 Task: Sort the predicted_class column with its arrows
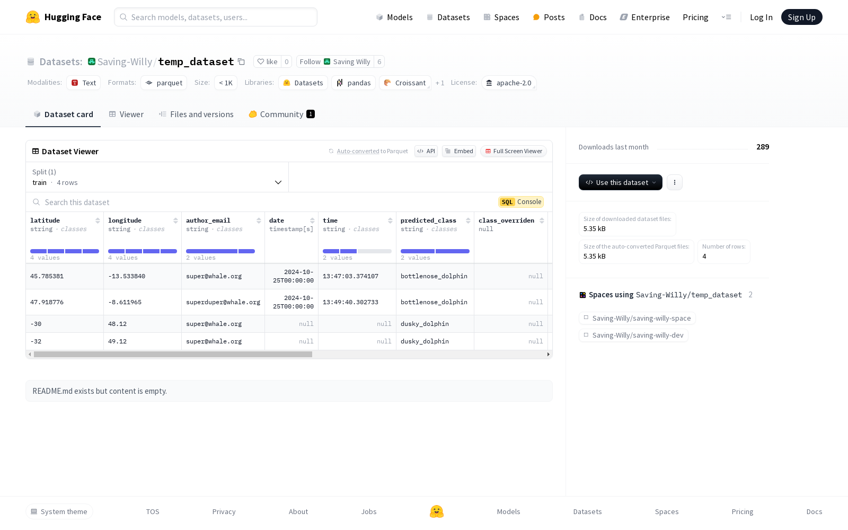468,220
